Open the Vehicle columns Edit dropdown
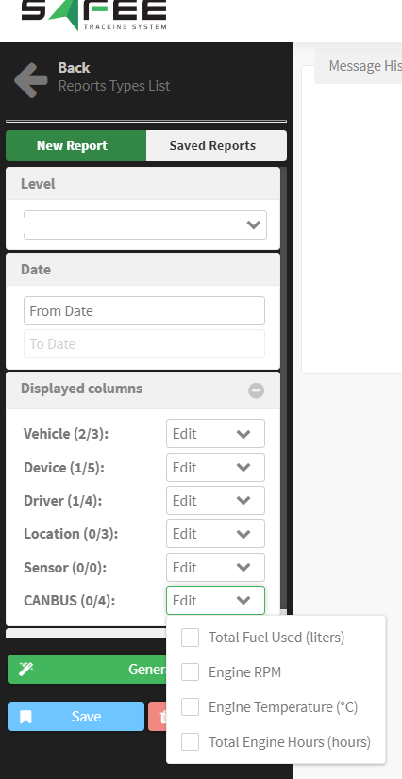 [x=216, y=434]
